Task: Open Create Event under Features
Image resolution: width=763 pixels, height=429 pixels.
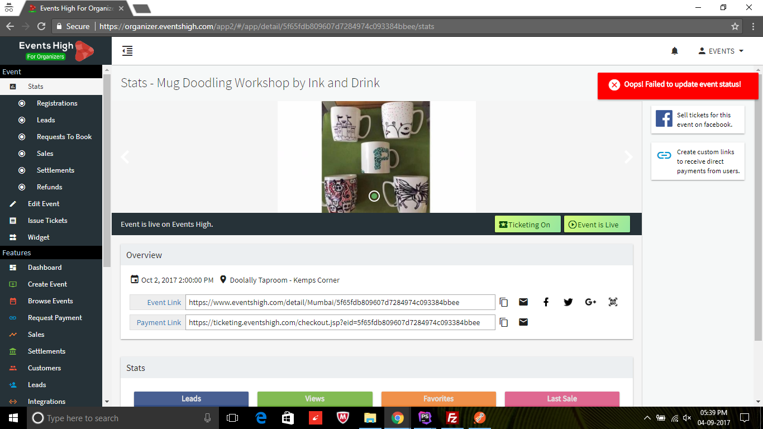Action: tap(51, 284)
